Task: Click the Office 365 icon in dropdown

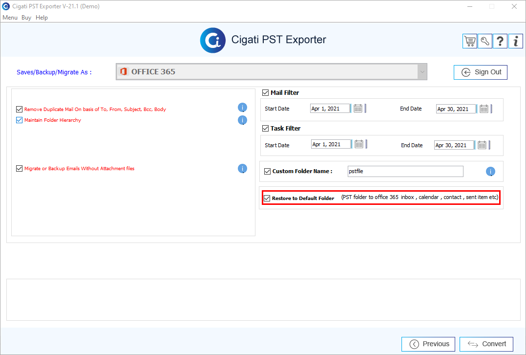Action: [124, 71]
